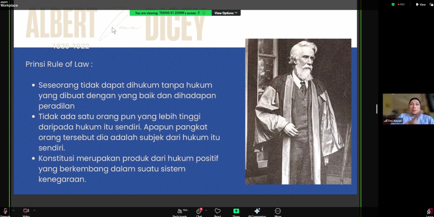Open the View Options dropdown
Screen dimensions: 434x217
(226, 13)
